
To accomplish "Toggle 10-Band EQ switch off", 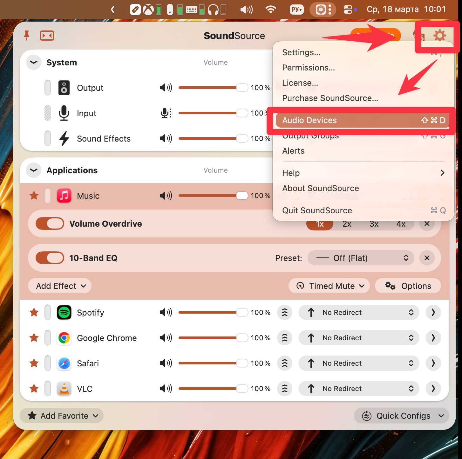I will 50,258.
